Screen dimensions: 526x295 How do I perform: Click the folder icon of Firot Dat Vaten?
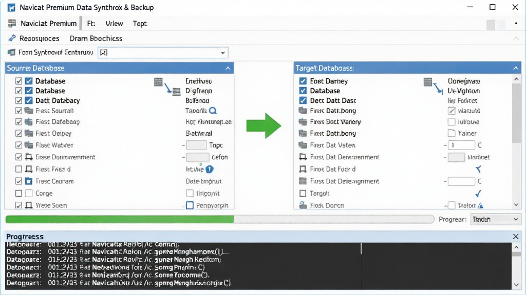point(303,145)
